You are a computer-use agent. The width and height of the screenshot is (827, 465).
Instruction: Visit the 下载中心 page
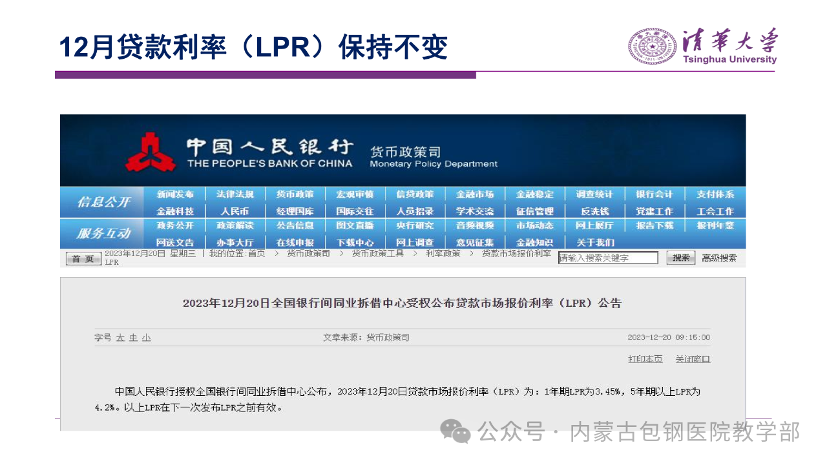[x=355, y=243]
